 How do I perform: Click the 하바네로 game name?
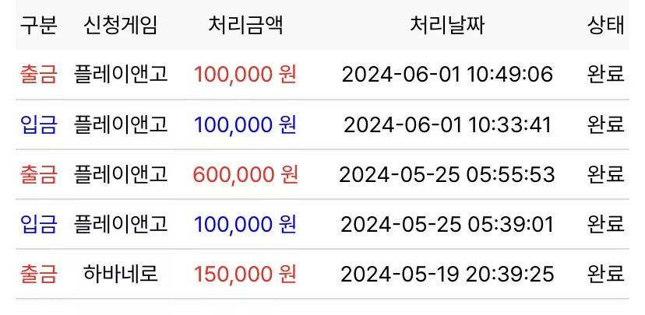pyautogui.click(x=121, y=274)
